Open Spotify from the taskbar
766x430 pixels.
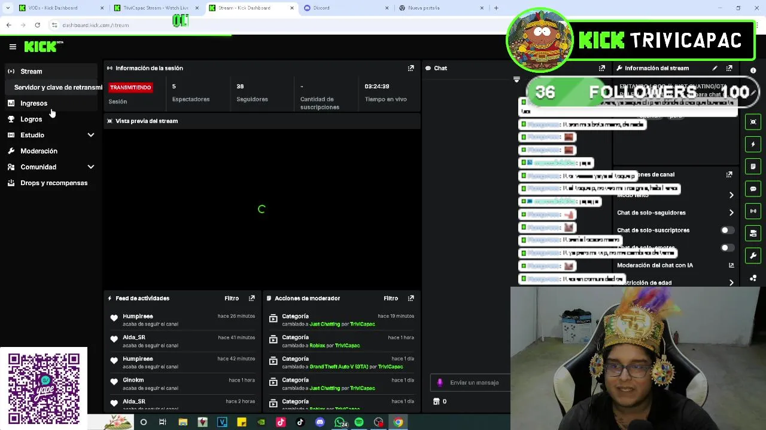point(359,422)
